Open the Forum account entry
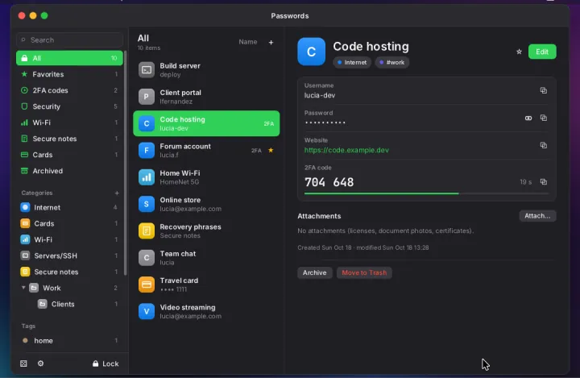Screen dimensions: 580x378 tap(206, 150)
